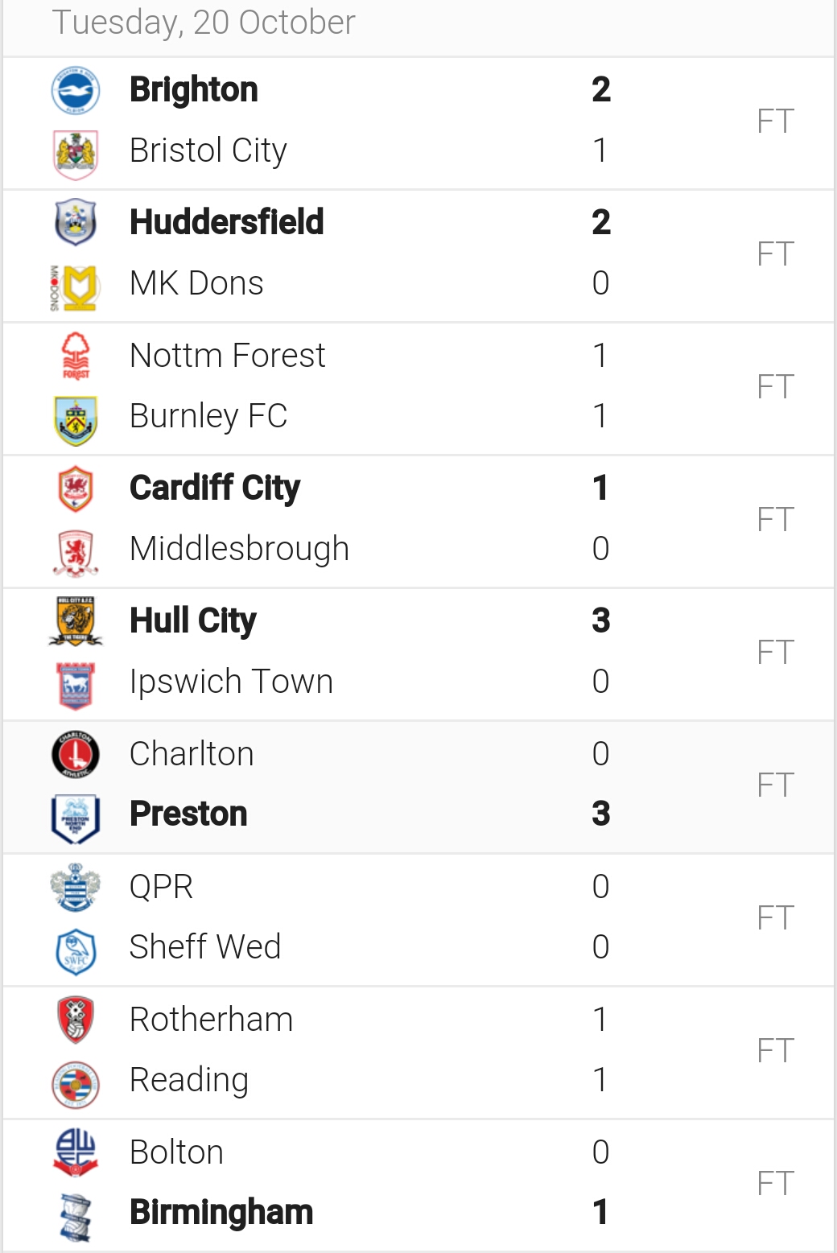Tap the Rotherham club badge

(76, 1020)
